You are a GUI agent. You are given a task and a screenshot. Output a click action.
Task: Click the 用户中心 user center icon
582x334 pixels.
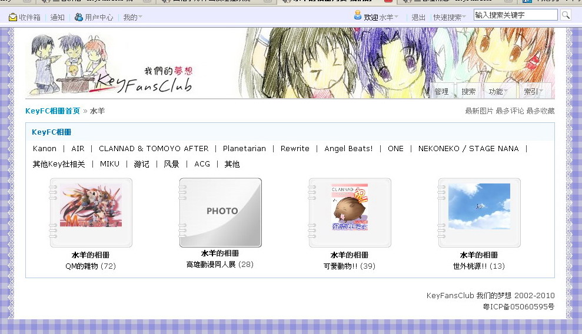(x=79, y=17)
